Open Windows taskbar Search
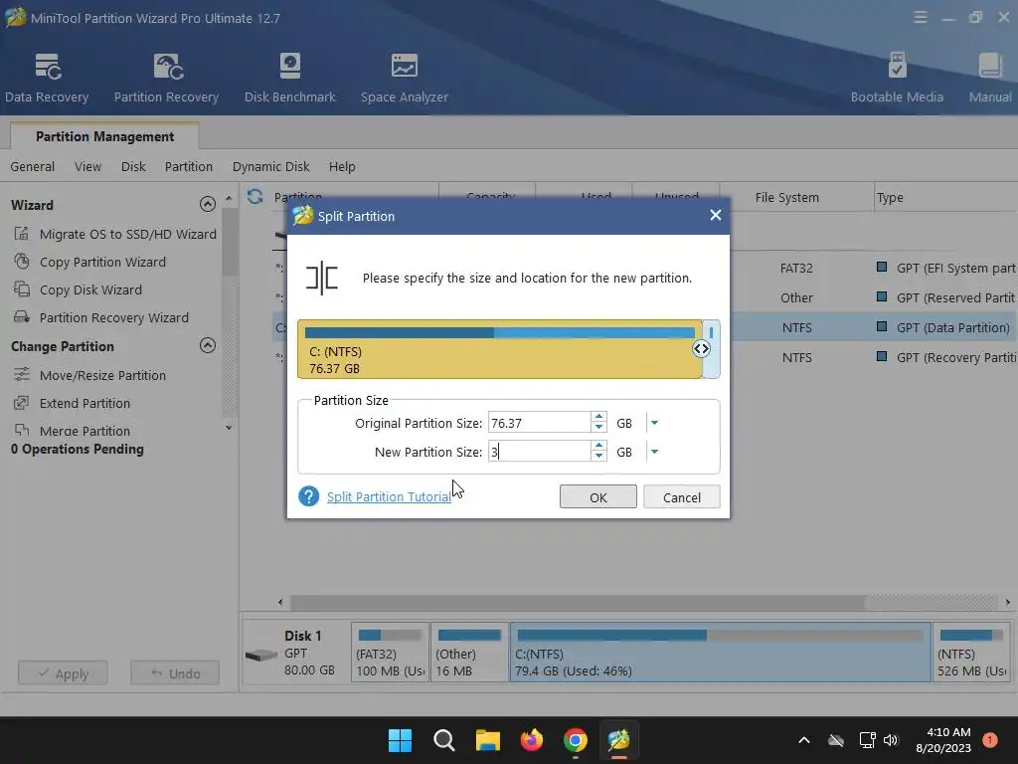 (x=444, y=740)
